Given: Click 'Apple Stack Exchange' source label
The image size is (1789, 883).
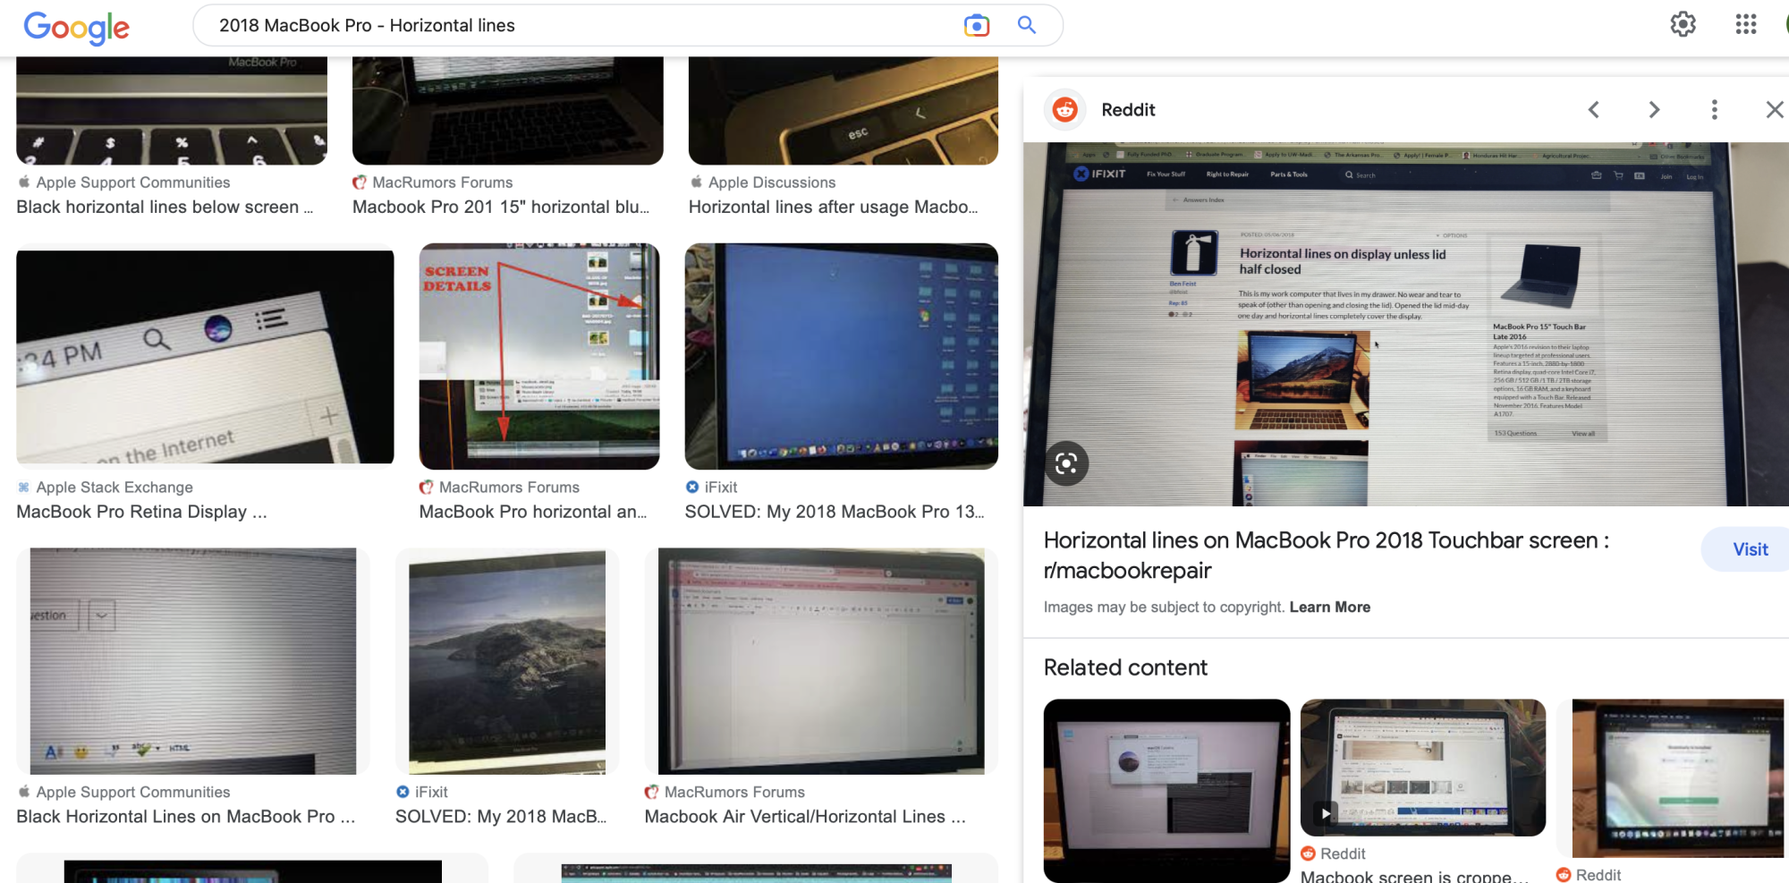Looking at the screenshot, I should pos(114,487).
